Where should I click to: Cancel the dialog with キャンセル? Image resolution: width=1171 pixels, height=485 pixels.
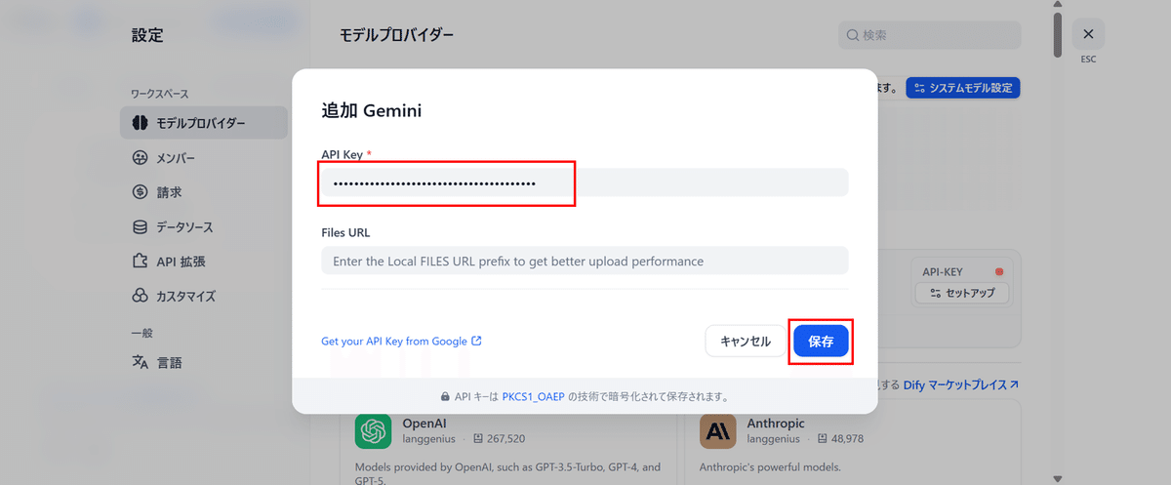coord(746,342)
